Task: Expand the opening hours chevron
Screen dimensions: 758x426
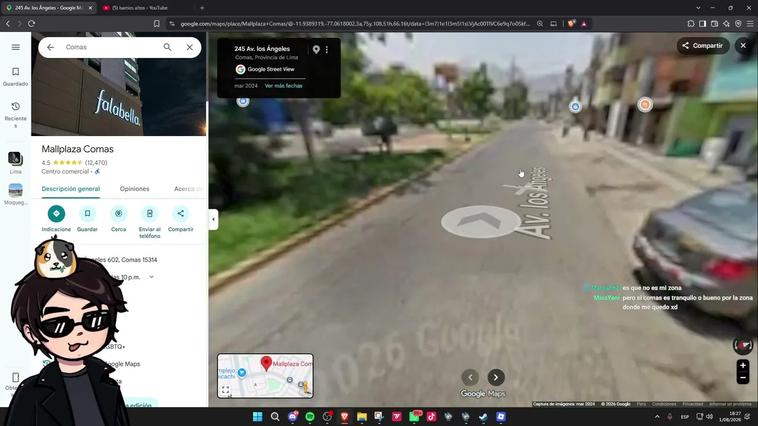Action: 152,277
